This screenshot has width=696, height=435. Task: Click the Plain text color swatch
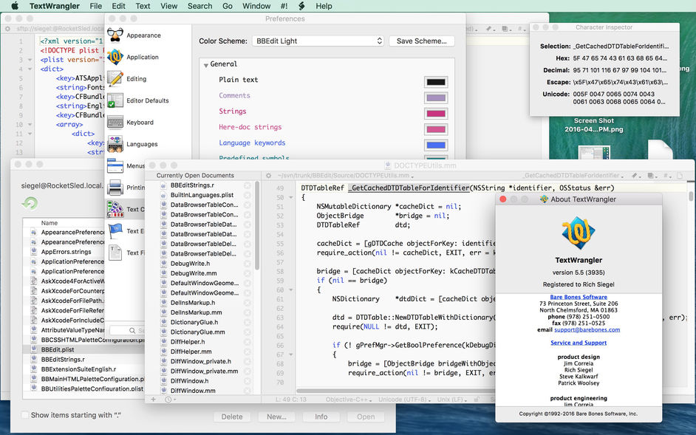(435, 81)
